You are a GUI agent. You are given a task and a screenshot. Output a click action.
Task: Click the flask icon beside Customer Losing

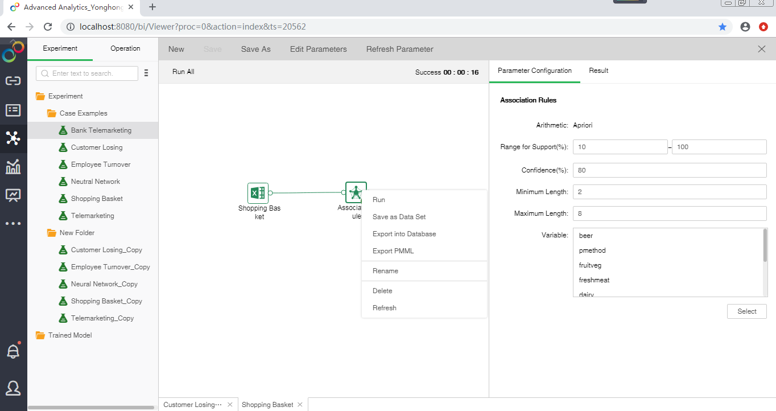coord(63,147)
